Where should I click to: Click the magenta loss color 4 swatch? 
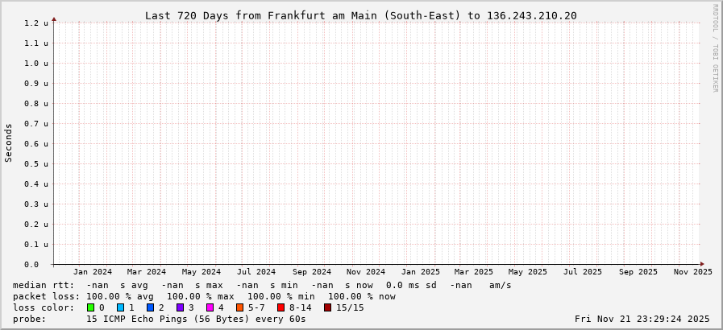pyautogui.click(x=210, y=307)
